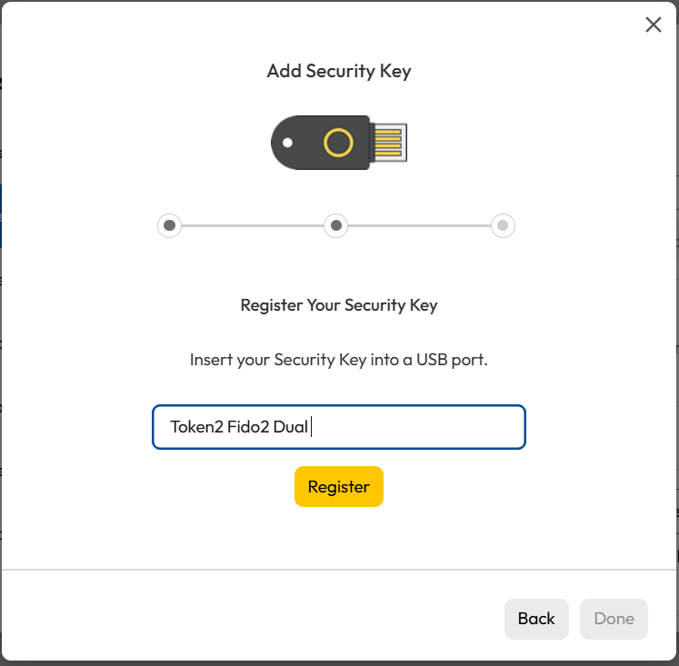This screenshot has height=666, width=679.
Task: Click progress line between second and third steps
Action: [420, 225]
